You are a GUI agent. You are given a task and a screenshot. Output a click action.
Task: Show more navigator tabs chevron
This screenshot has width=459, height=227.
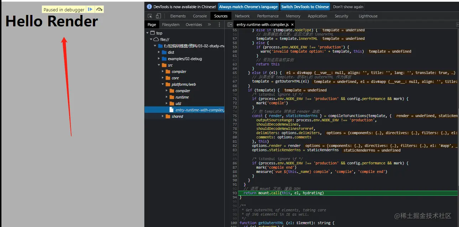209,25
